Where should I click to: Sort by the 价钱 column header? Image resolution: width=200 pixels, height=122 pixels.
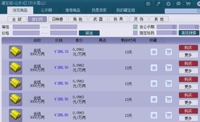click(59, 40)
